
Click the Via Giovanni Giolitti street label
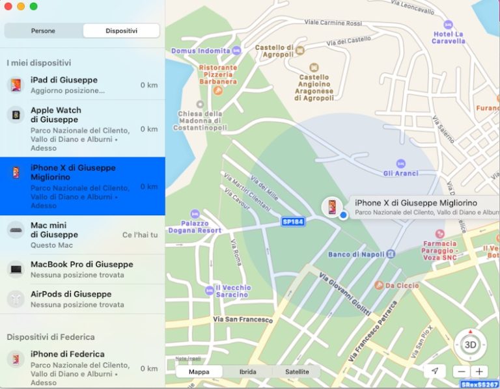(x=345, y=294)
